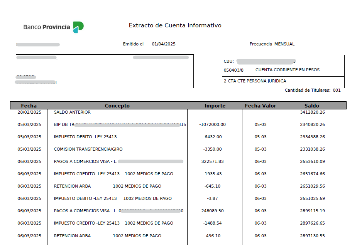The height and width of the screenshot is (245, 357).
Task: Click the 'Frecuencia' label
Action: click(x=261, y=44)
